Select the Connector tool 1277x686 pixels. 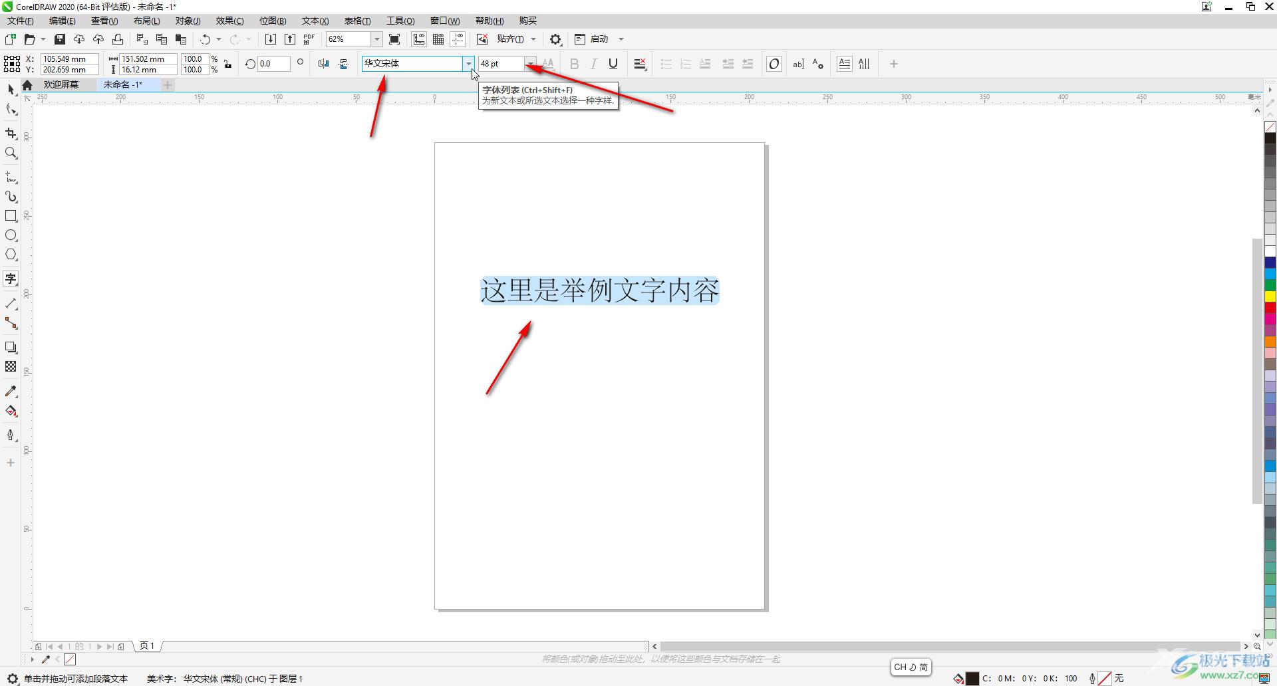pyautogui.click(x=11, y=323)
